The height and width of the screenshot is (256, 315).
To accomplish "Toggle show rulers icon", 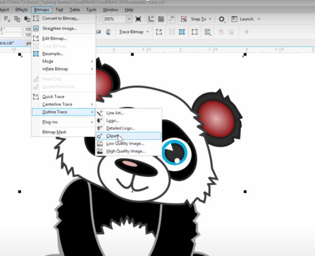I will pos(151,19).
